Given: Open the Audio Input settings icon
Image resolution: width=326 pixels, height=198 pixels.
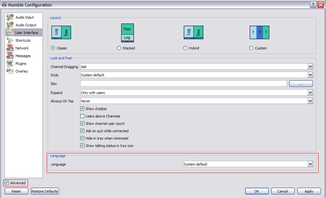Looking at the screenshot, I should pyautogui.click(x=10, y=17).
